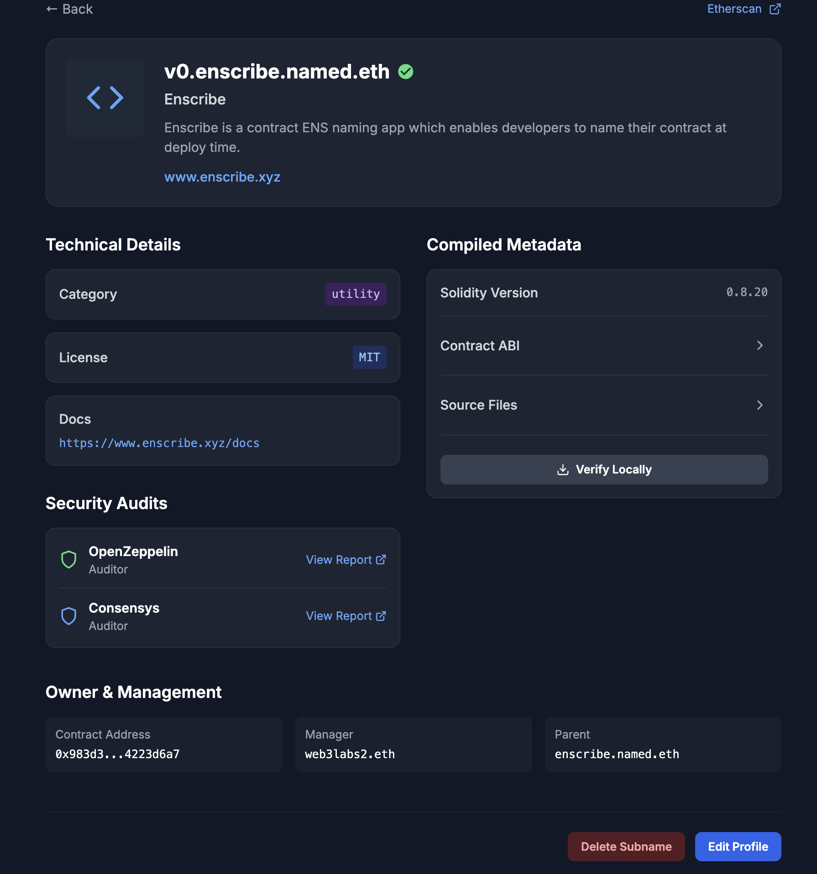Click the Consensys blue shield icon
Screen dimensions: 817x874
click(x=69, y=616)
